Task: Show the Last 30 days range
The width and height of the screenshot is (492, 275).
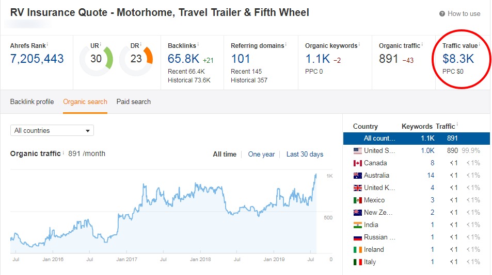Action: 305,154
